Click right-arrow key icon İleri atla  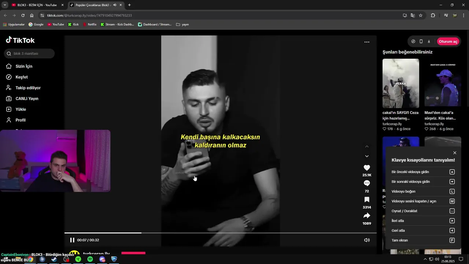452,221
